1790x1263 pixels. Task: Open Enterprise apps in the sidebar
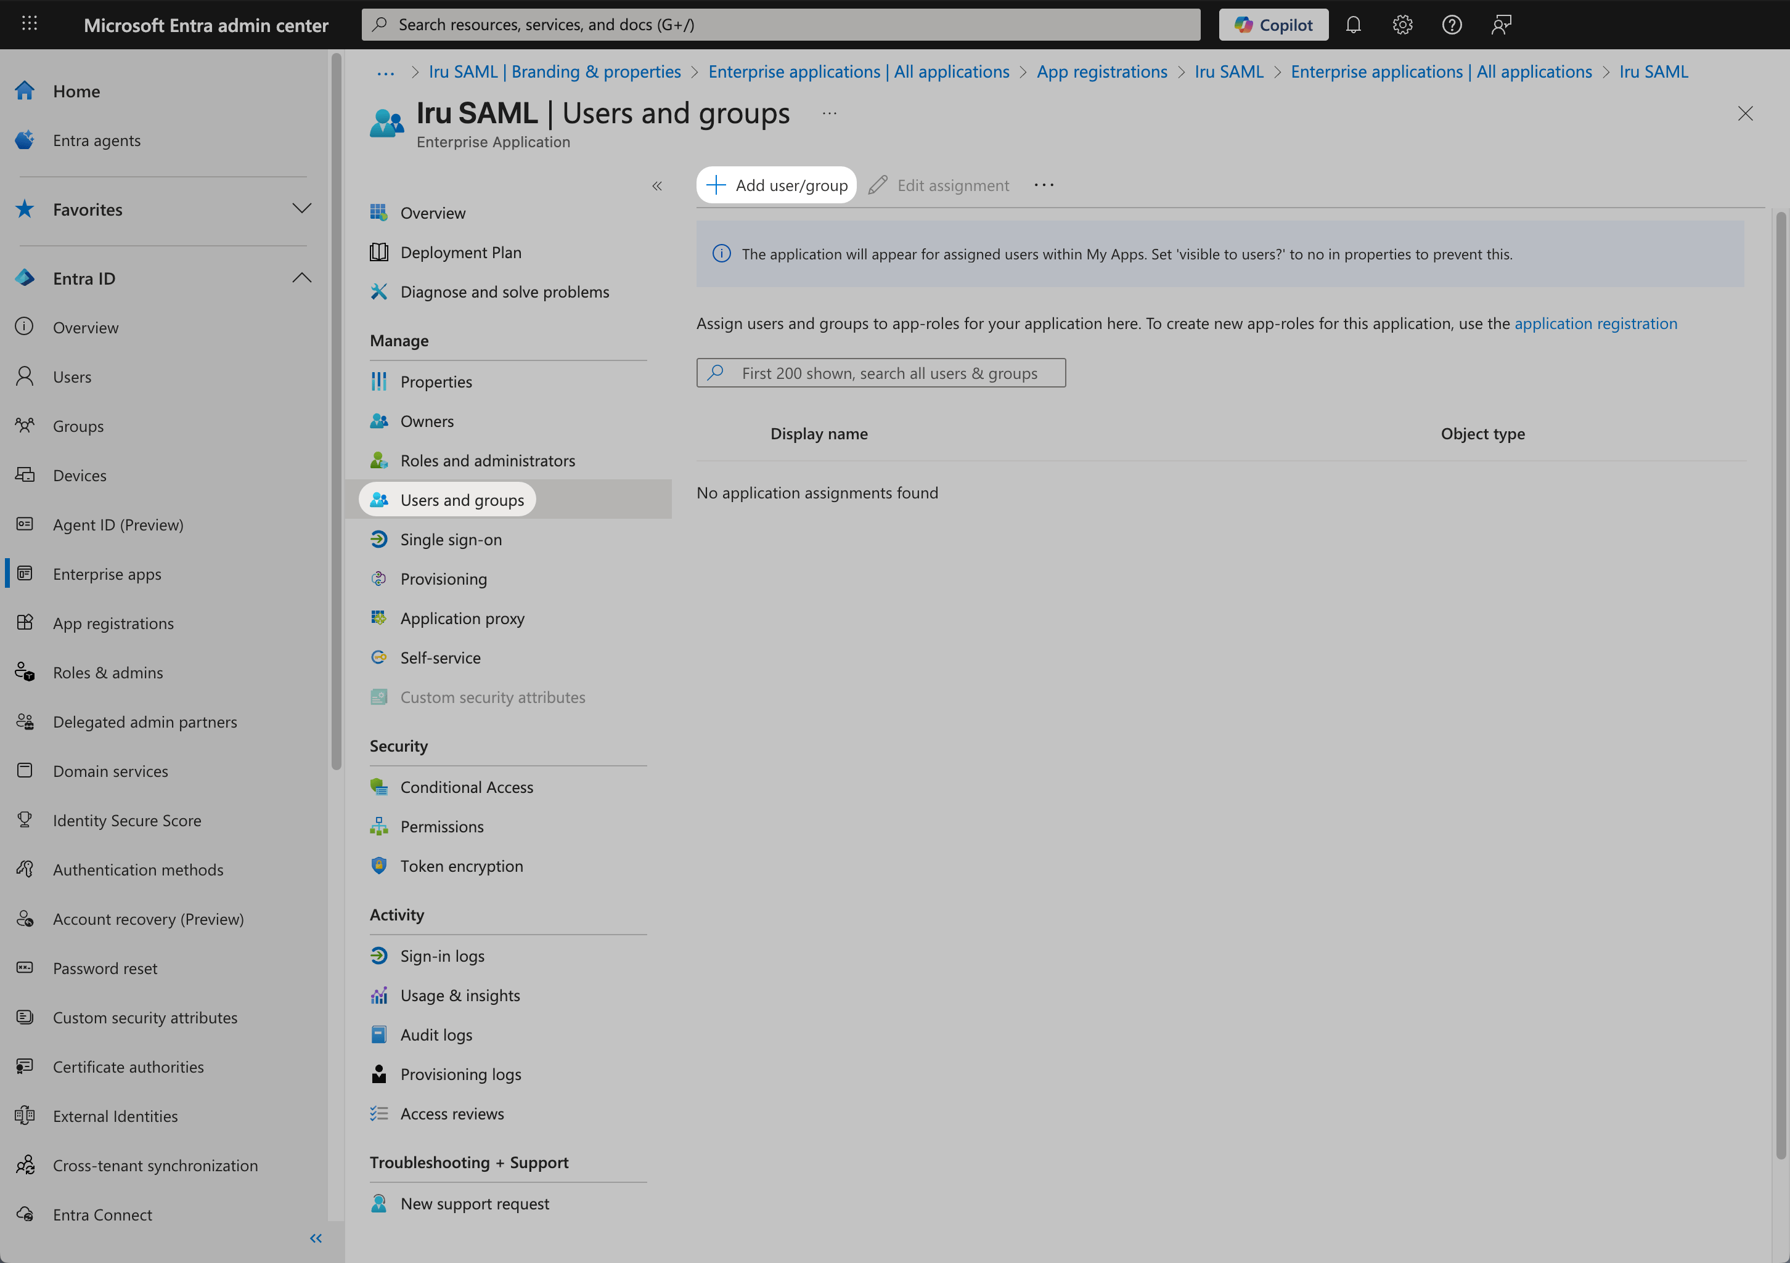pos(107,574)
